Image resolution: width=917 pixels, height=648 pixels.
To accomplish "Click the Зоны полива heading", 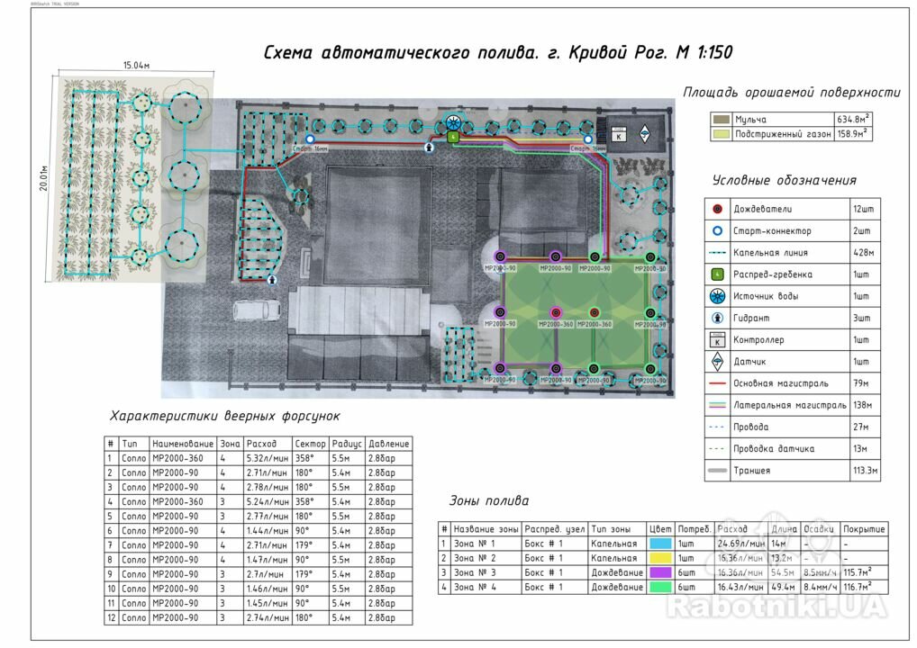I will pyautogui.click(x=489, y=500).
